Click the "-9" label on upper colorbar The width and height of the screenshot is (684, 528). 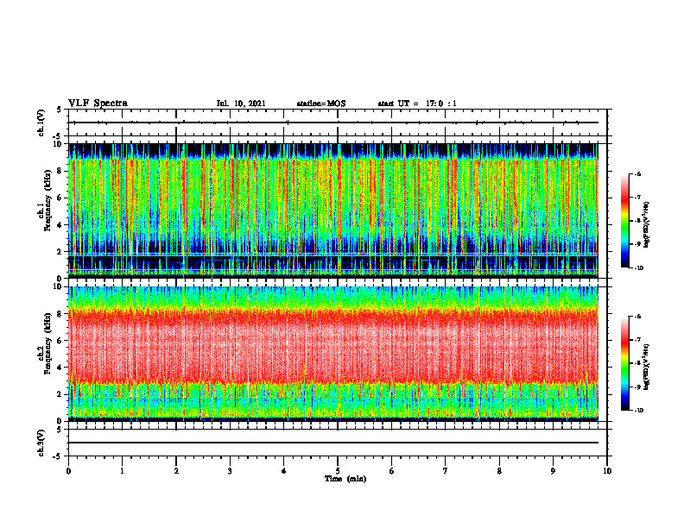[637, 244]
